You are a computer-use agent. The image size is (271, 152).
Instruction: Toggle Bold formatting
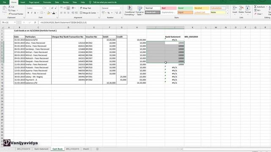pyautogui.click(x=28, y=13)
